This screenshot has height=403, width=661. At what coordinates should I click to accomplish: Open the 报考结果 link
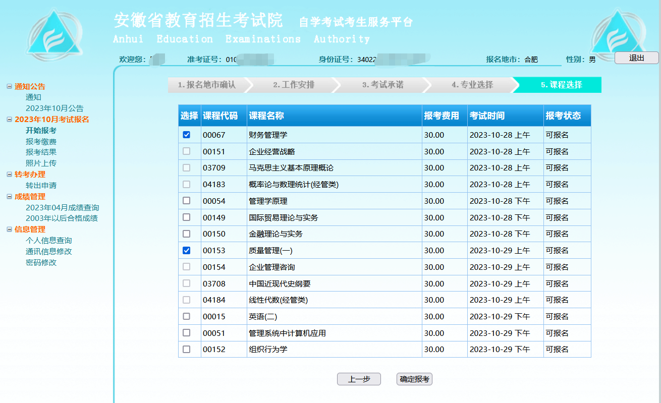click(x=41, y=152)
